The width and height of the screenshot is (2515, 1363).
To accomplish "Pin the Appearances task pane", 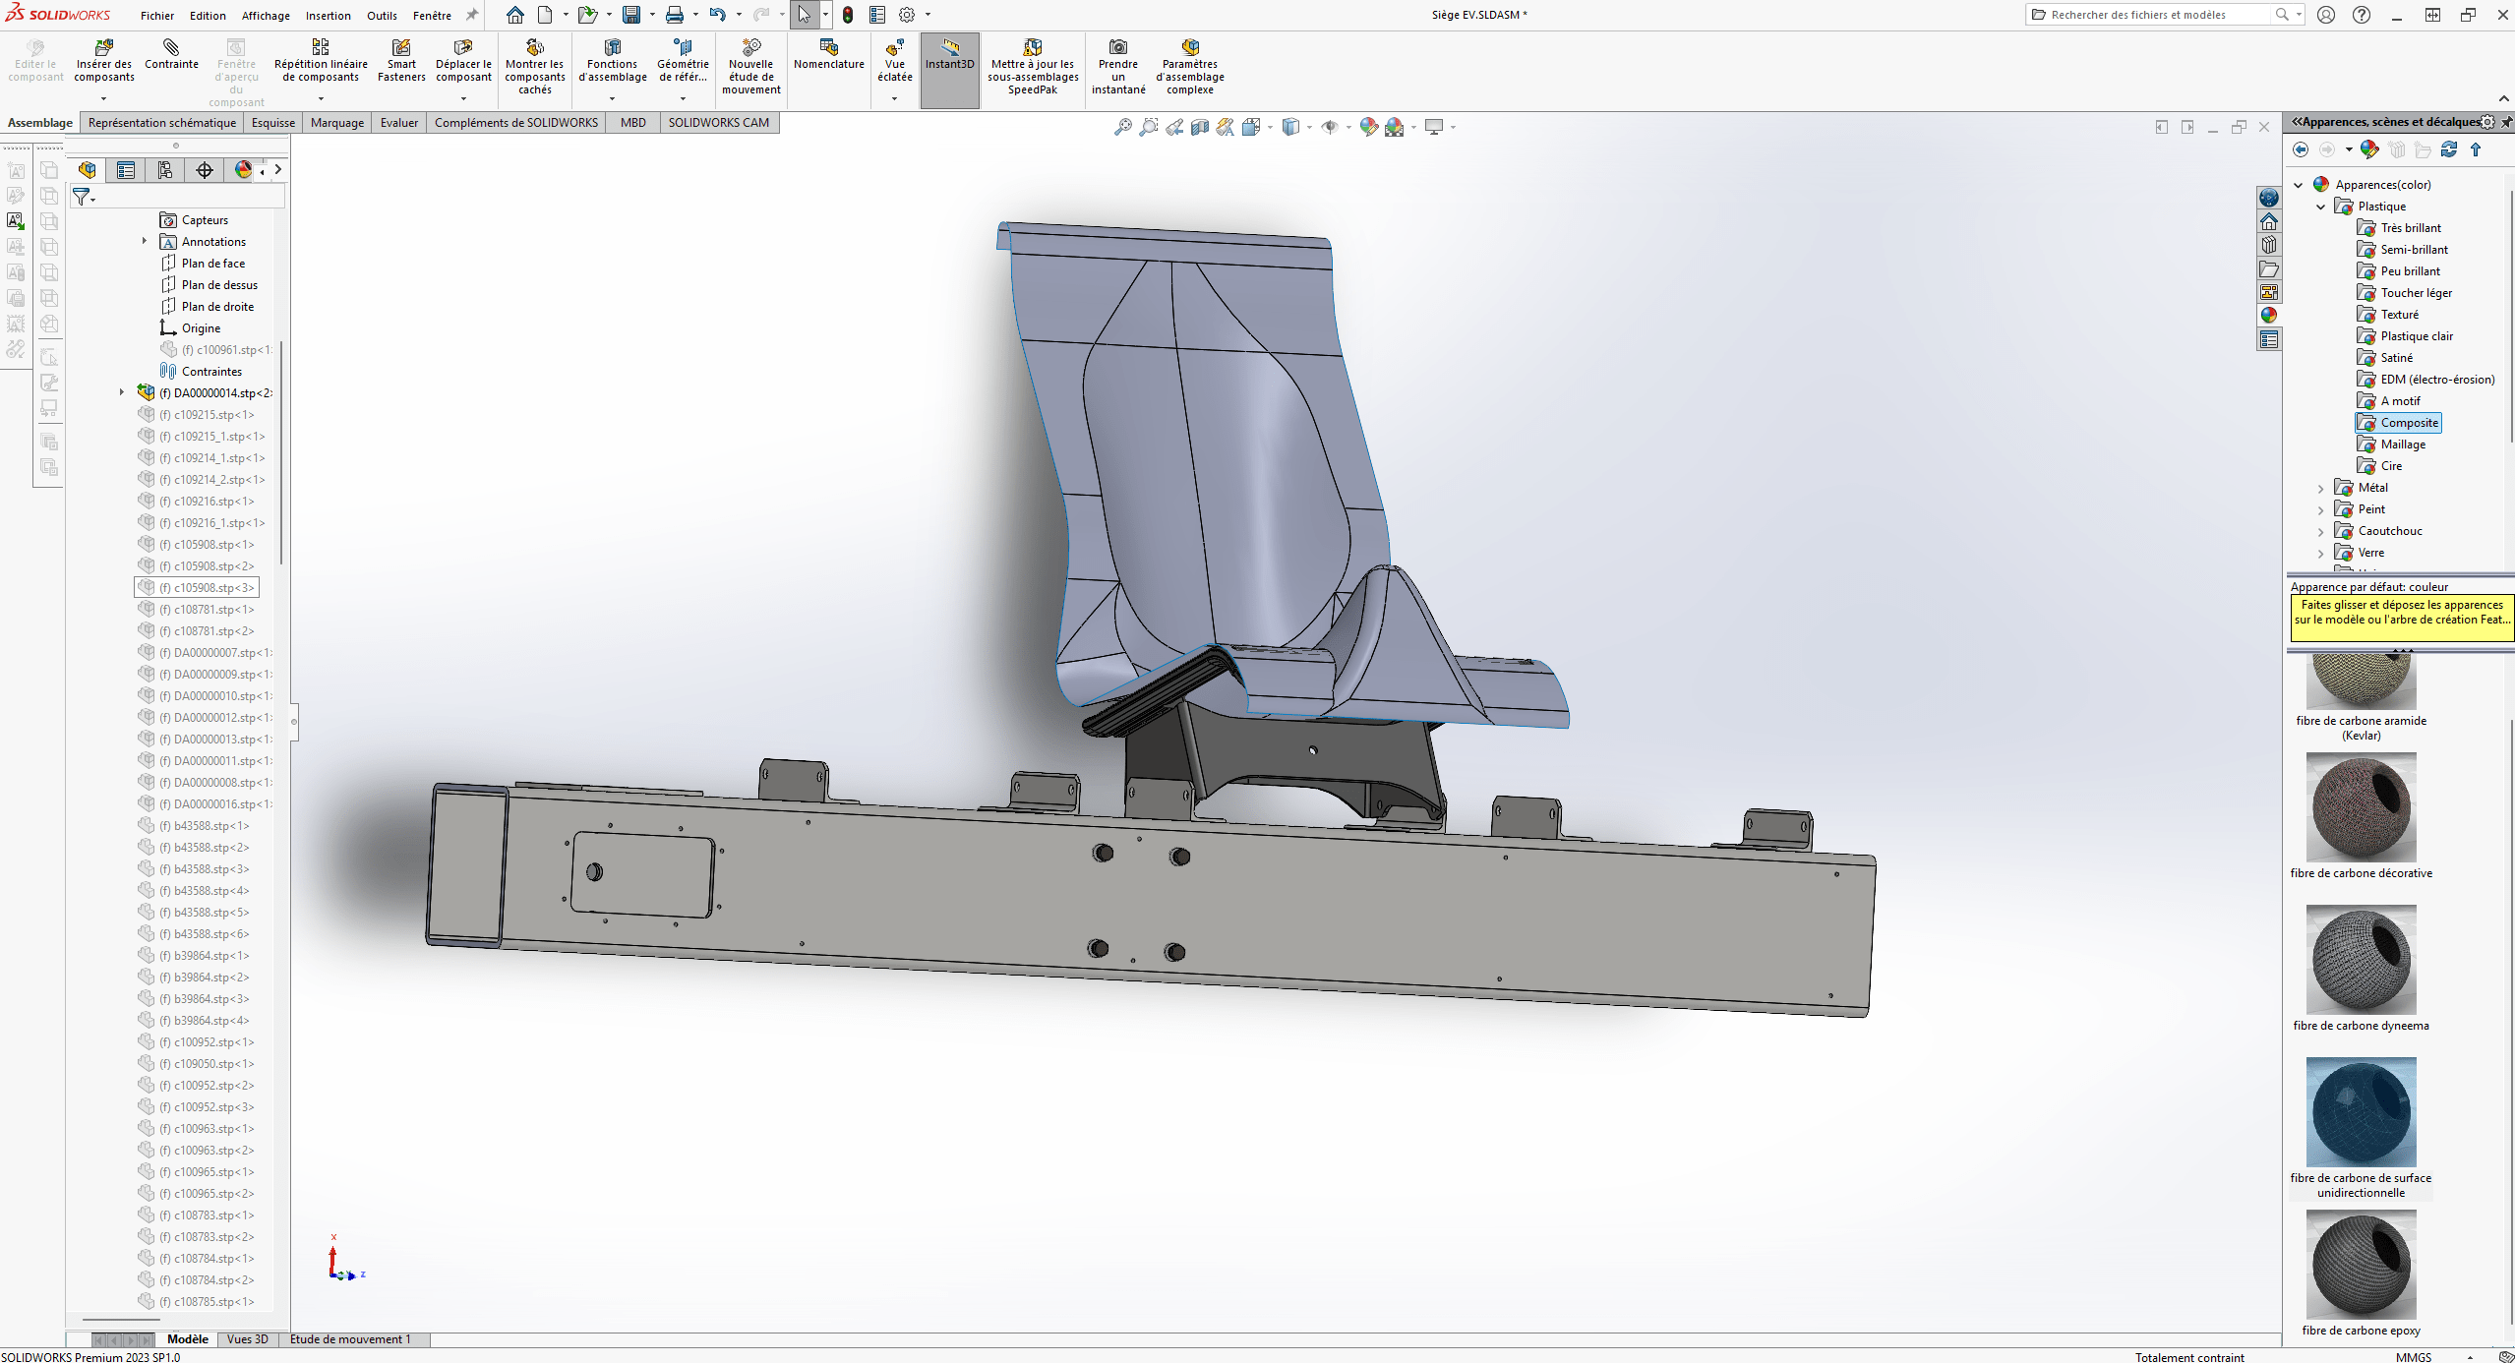I will 2507,122.
